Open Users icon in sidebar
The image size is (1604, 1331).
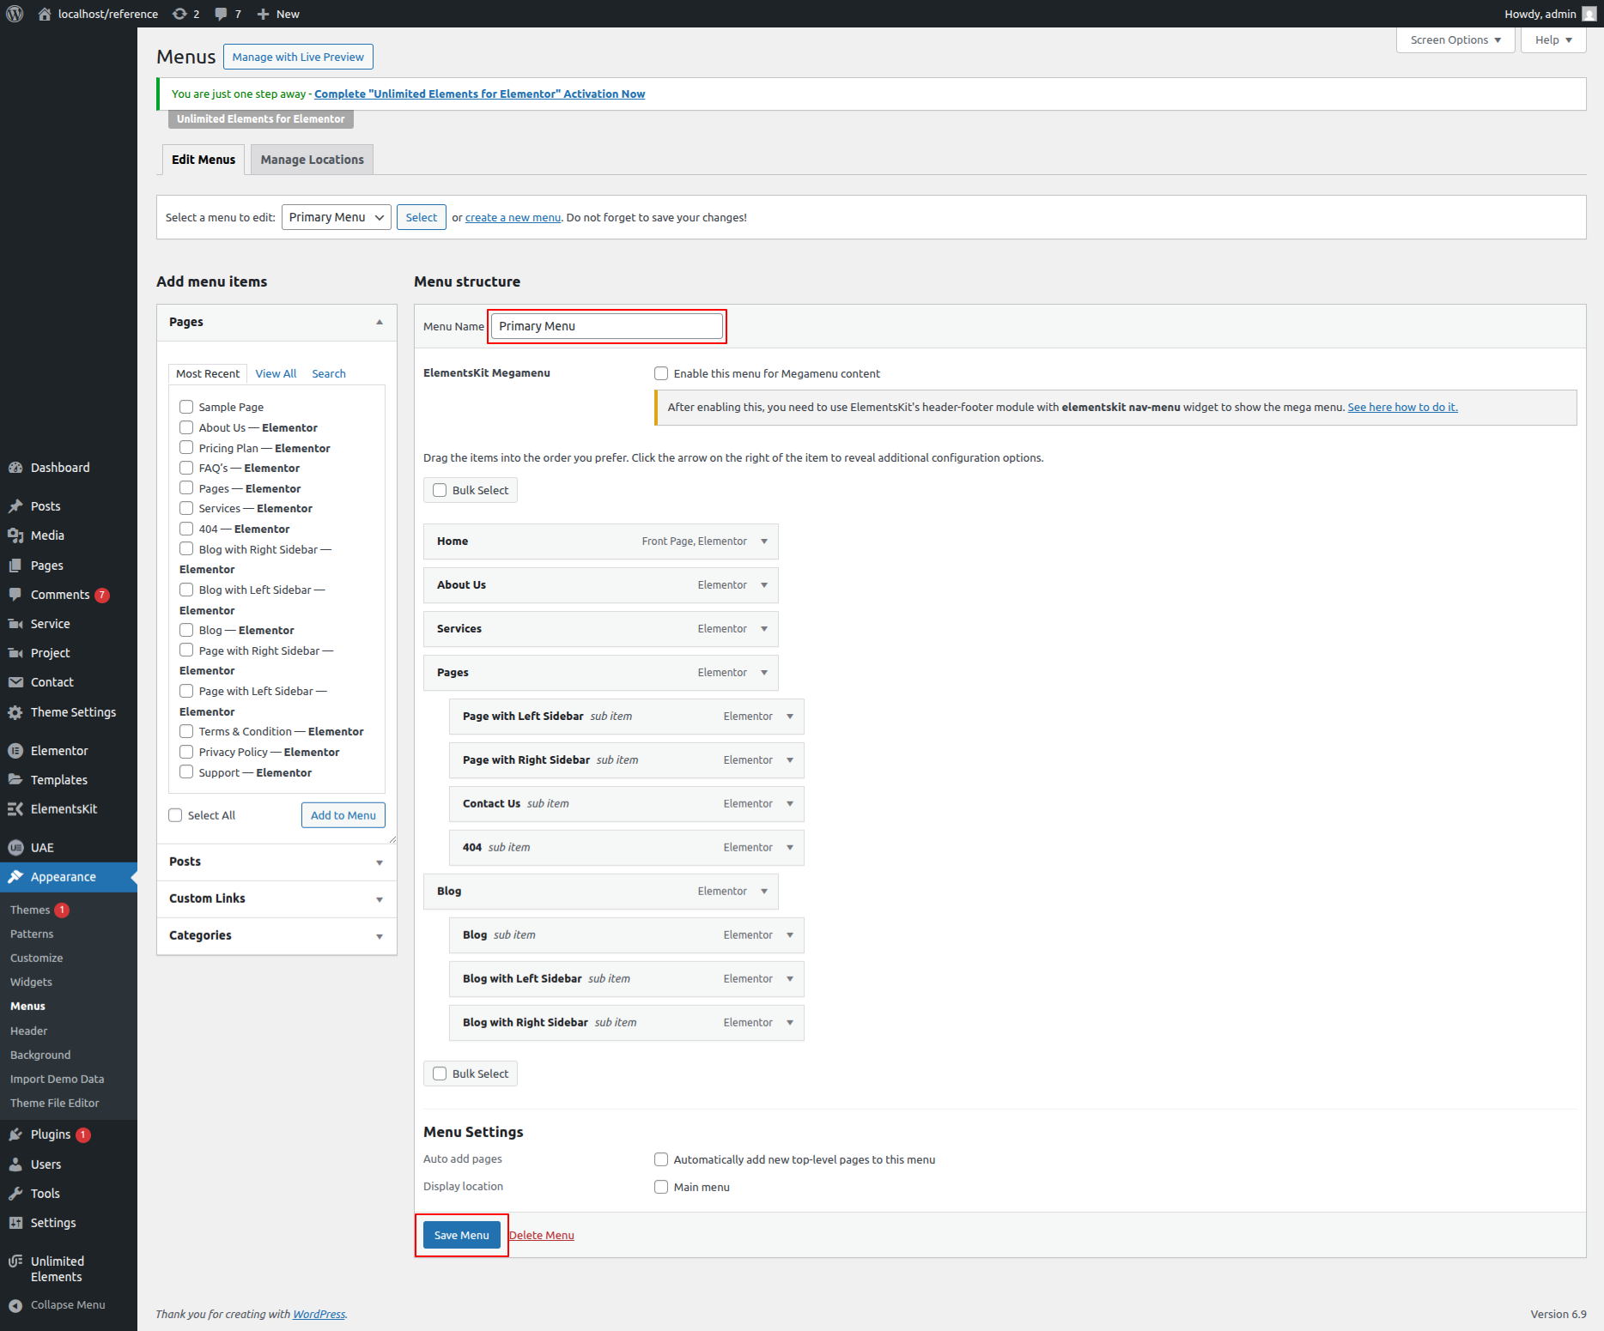pyautogui.click(x=15, y=1165)
